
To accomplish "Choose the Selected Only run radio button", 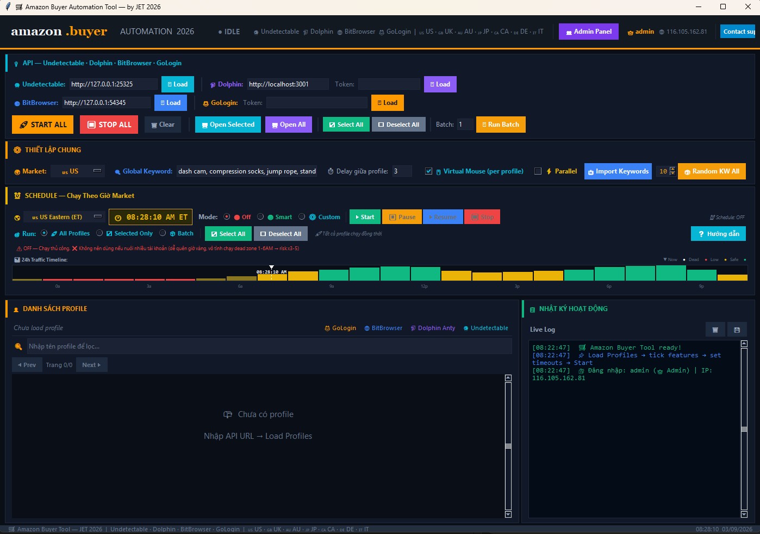I will (99, 233).
